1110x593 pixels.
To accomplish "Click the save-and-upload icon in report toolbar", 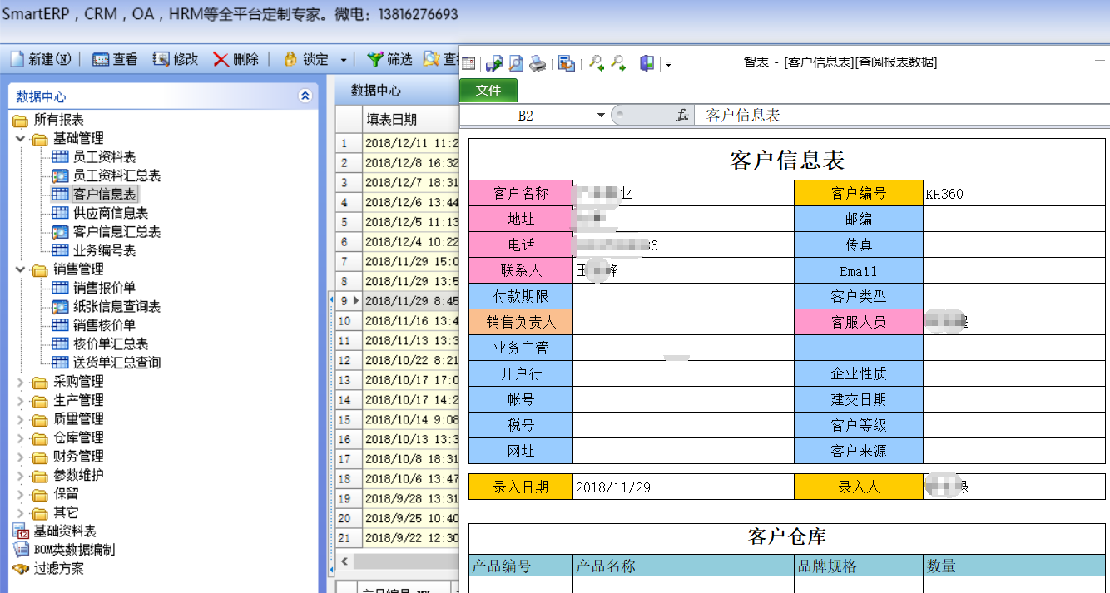I will coord(494,63).
